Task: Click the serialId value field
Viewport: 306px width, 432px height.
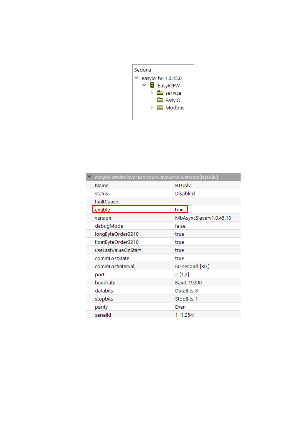Action: coord(207,315)
